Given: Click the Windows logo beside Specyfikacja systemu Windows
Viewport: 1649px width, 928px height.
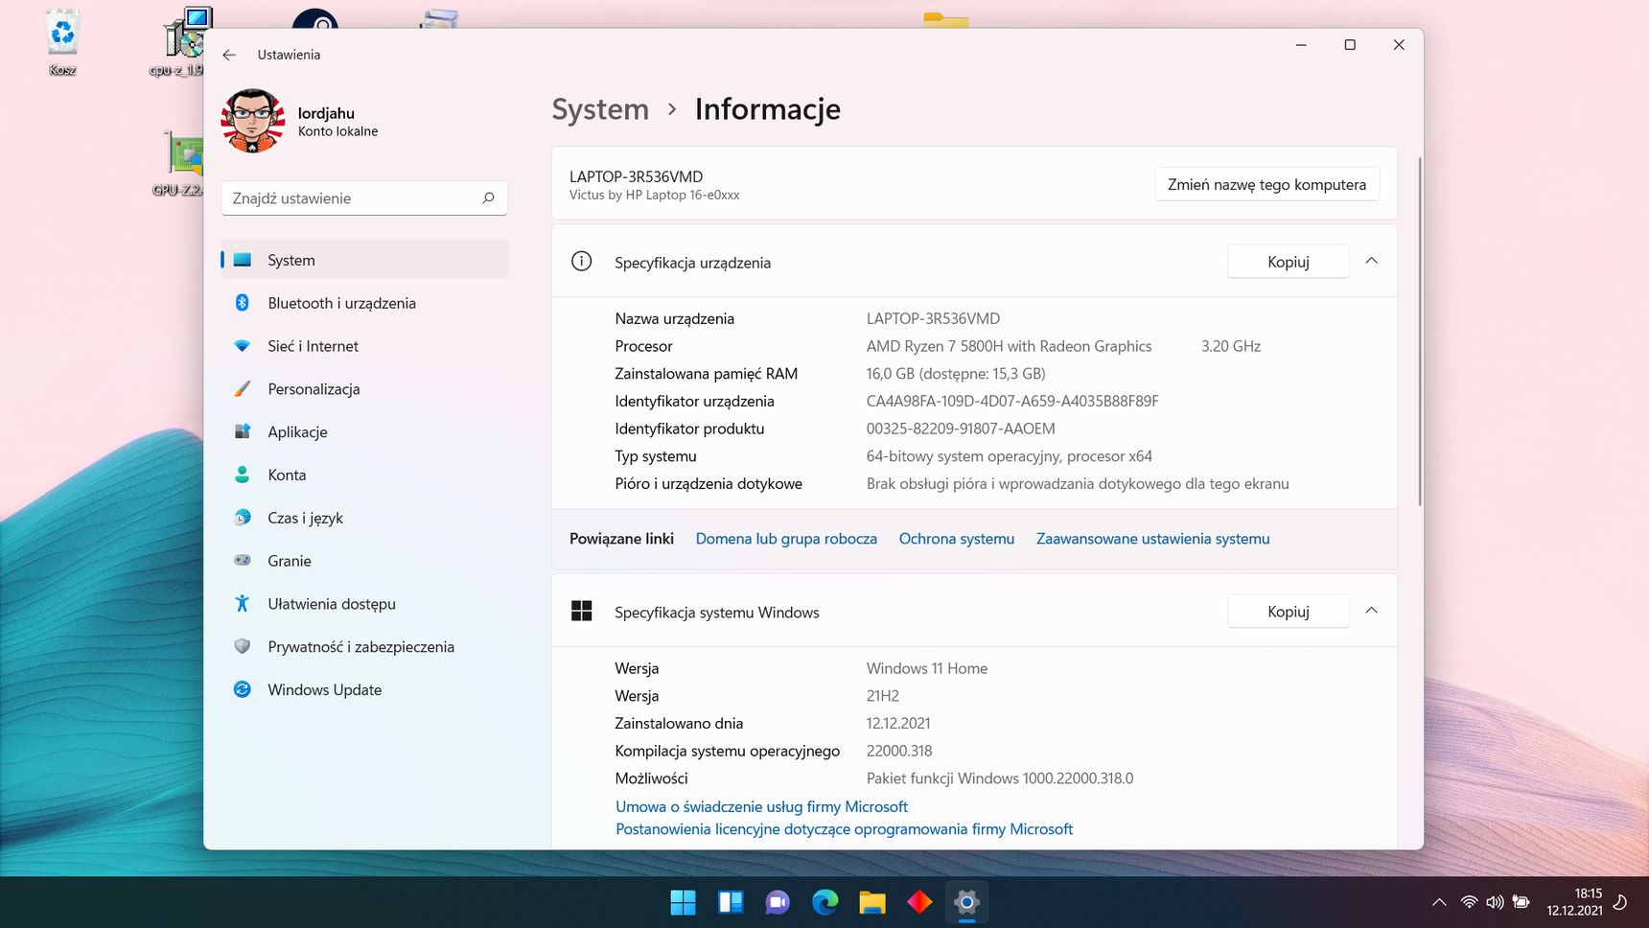Looking at the screenshot, I should point(581,611).
